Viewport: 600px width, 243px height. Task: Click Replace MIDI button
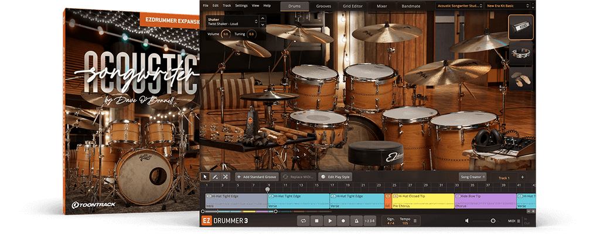point(299,177)
